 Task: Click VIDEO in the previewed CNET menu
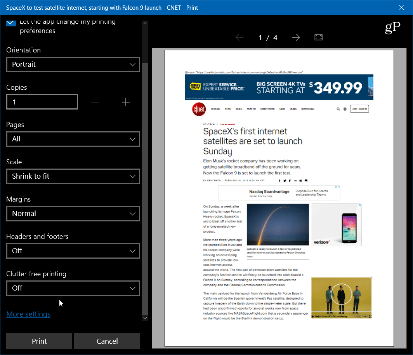pyautogui.click(x=239, y=109)
